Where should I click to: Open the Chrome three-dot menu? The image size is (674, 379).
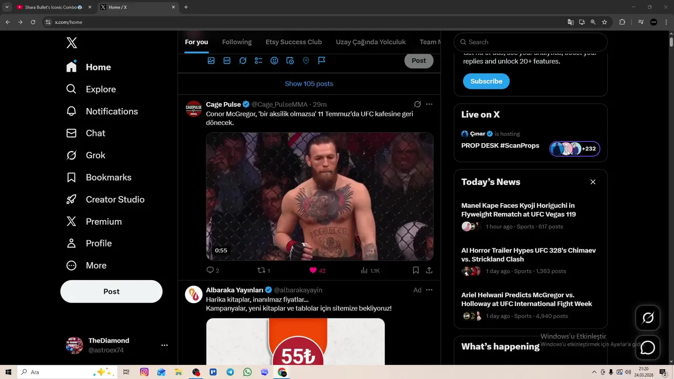click(x=666, y=22)
